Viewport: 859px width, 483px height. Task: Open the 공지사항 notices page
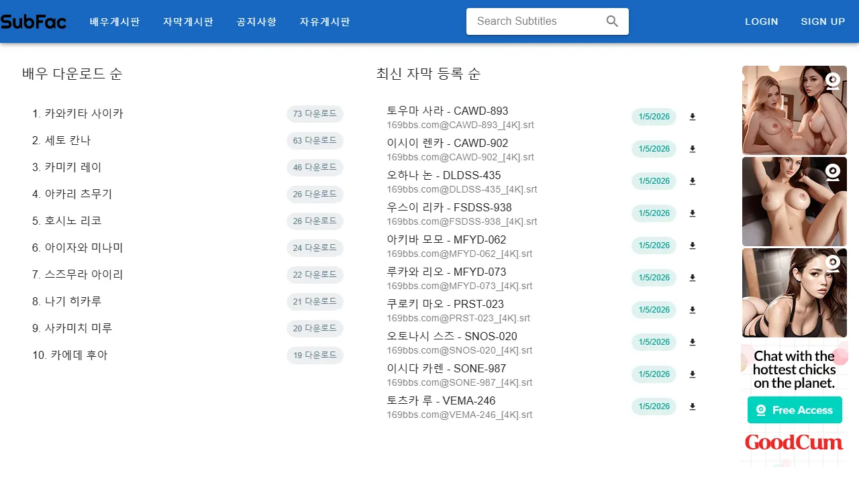[256, 21]
